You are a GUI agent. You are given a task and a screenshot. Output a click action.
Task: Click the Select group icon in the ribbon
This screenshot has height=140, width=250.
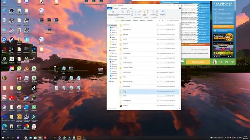pos(162,11)
